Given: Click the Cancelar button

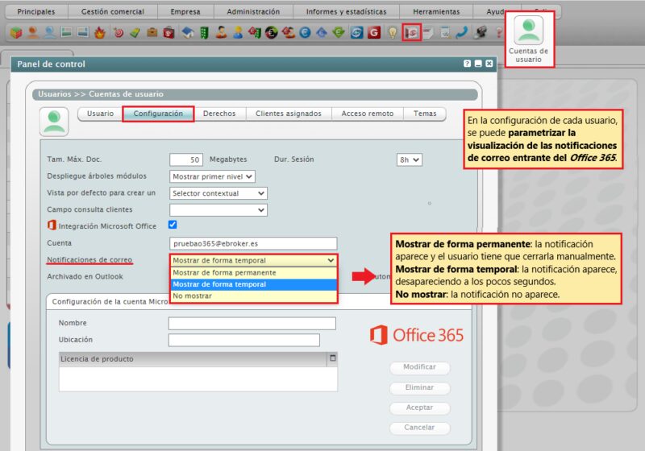Looking at the screenshot, I should [419, 428].
